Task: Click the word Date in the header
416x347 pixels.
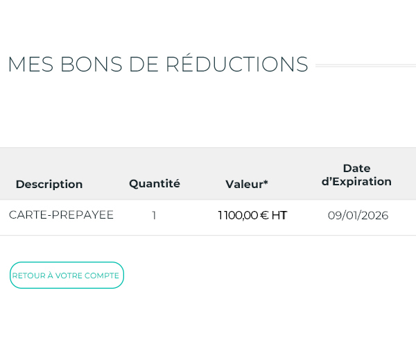Action: (x=356, y=168)
